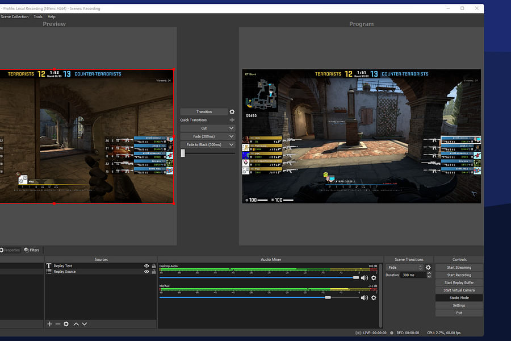Open source properties via the gear icon
511x341 pixels.
pyautogui.click(x=66, y=324)
